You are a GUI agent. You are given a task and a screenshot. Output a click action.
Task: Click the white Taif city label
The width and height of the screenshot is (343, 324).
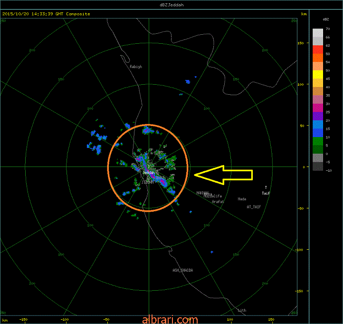click(x=266, y=193)
